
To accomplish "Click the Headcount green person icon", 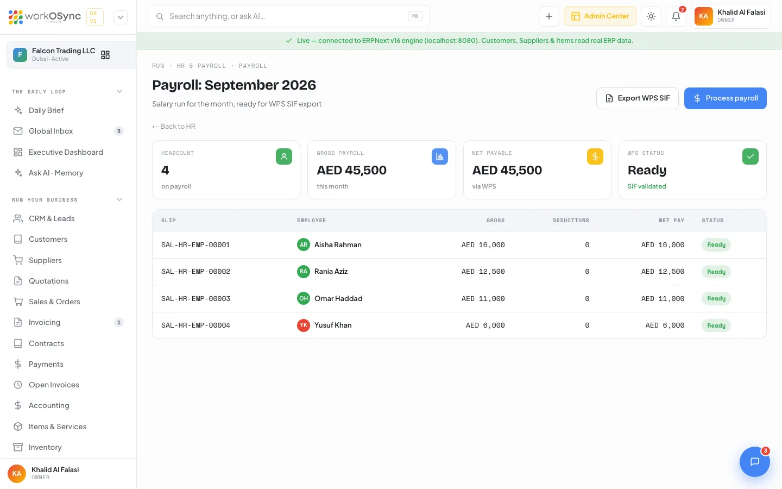I will (284, 156).
